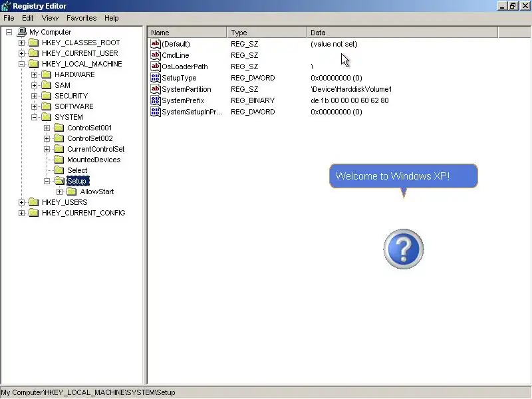The width and height of the screenshot is (532, 399).
Task: Click the SECURITY folder icon
Action: click(x=46, y=96)
